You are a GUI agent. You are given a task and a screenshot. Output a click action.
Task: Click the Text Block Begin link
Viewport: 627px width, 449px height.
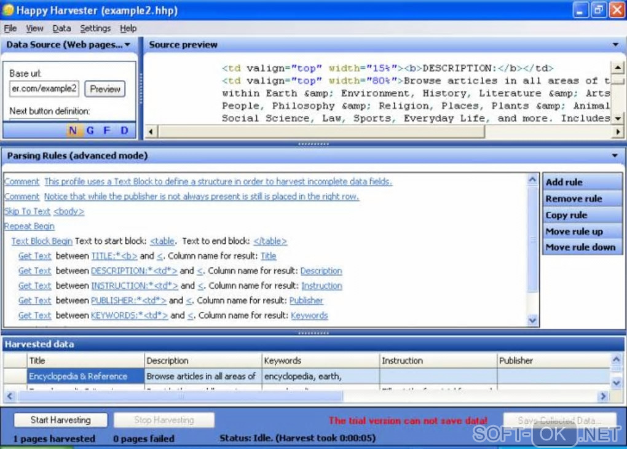[42, 241]
